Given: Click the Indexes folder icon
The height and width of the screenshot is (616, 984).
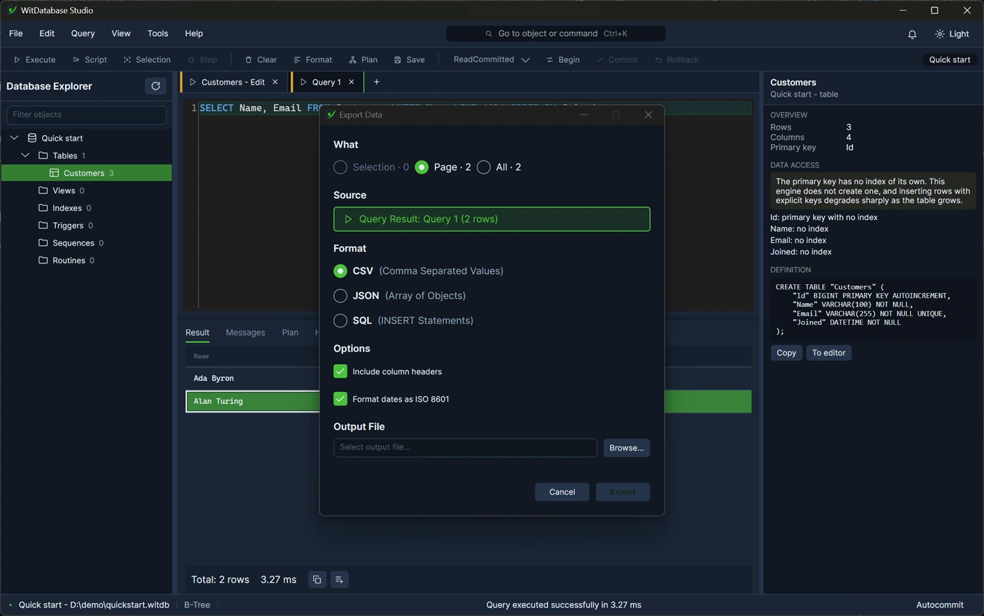Looking at the screenshot, I should (43, 208).
